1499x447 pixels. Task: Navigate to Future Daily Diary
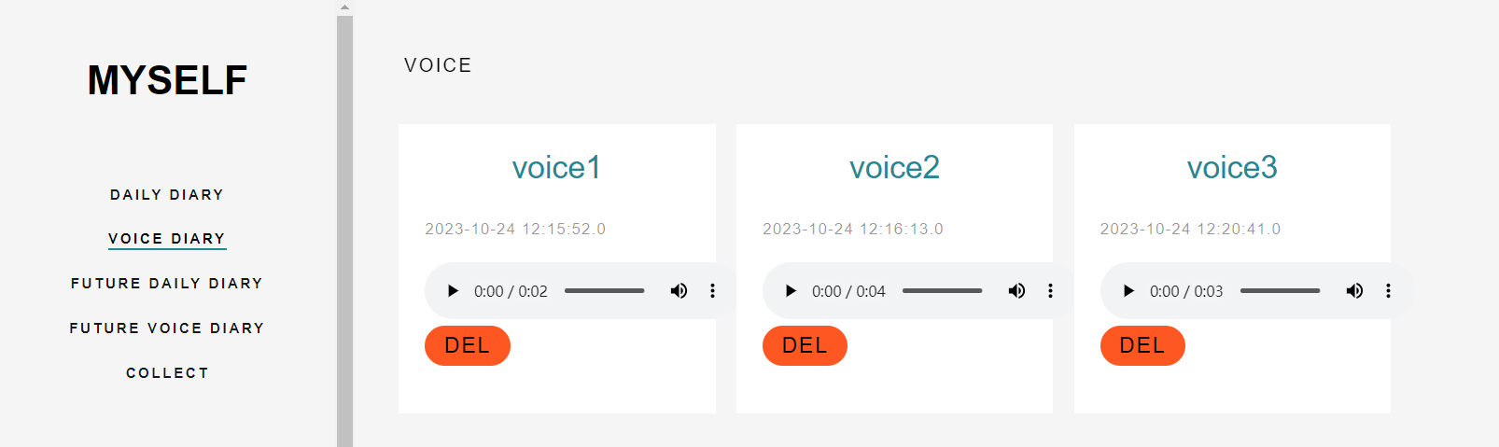[x=167, y=284]
